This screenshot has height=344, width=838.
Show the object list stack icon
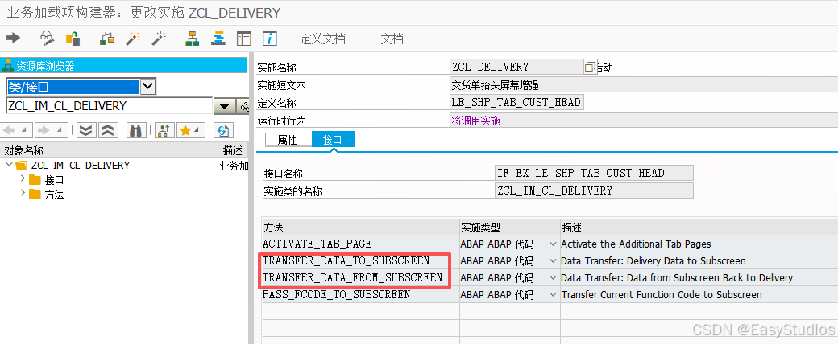[x=218, y=39]
